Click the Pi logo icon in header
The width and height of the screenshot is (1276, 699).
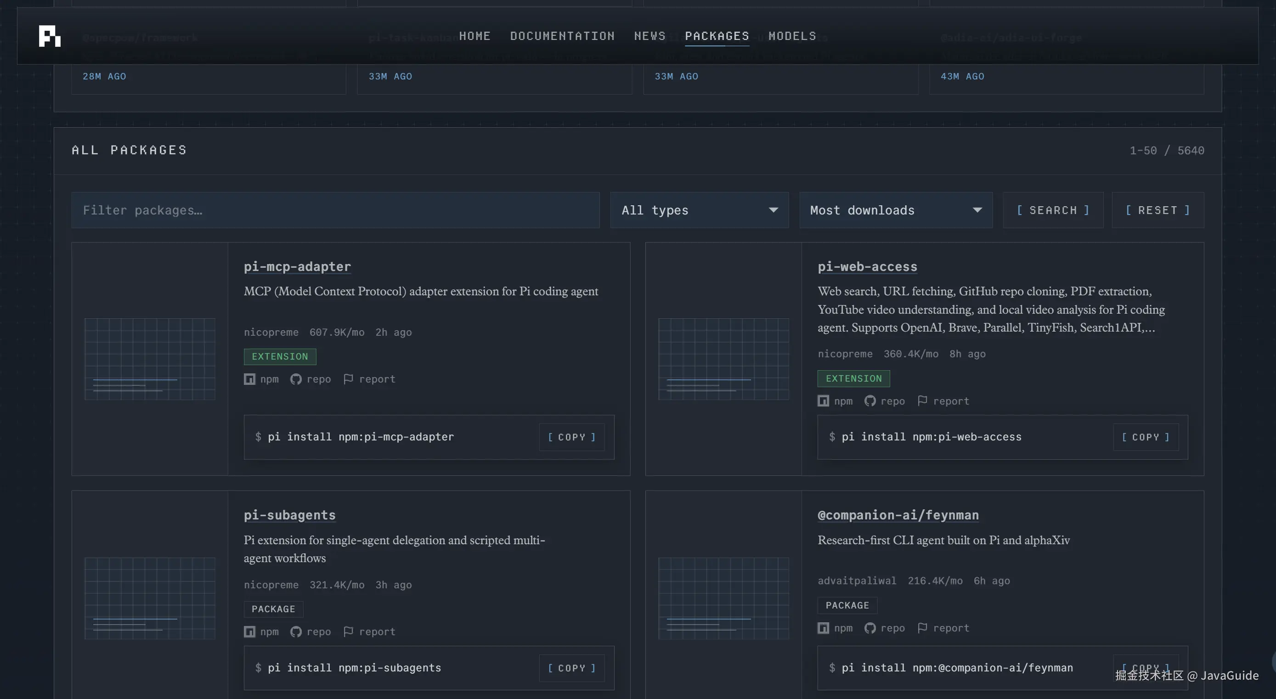(x=50, y=36)
